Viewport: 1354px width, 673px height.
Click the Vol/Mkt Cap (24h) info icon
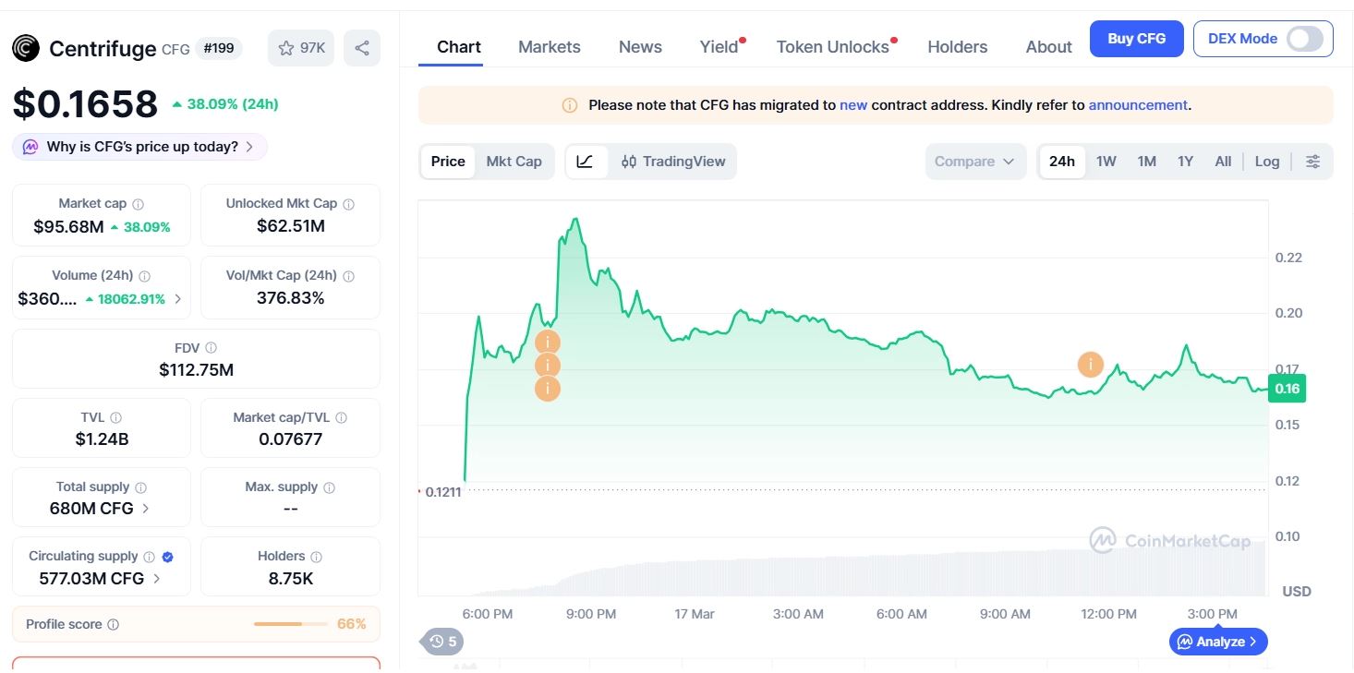348,276
